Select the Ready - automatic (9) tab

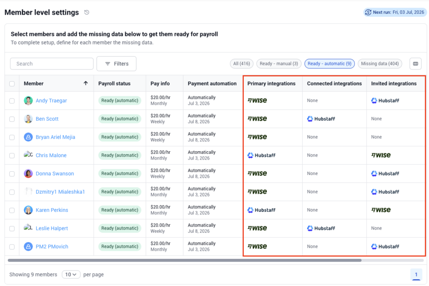[x=329, y=64]
